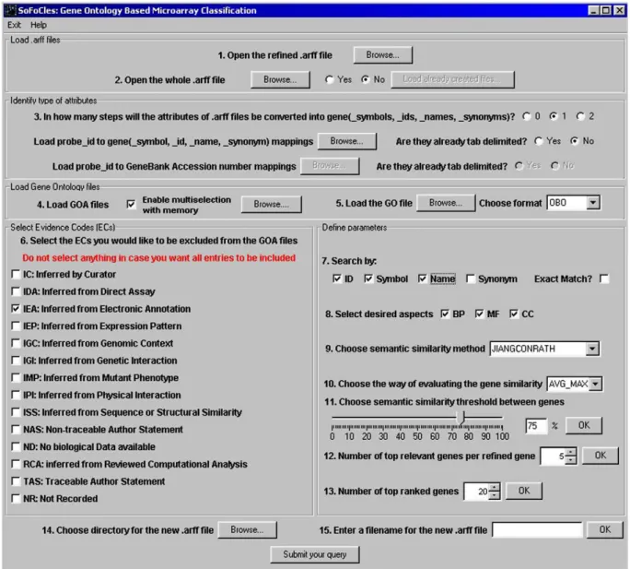Click Submit your query button
The height and width of the screenshot is (569, 630).
click(315, 554)
